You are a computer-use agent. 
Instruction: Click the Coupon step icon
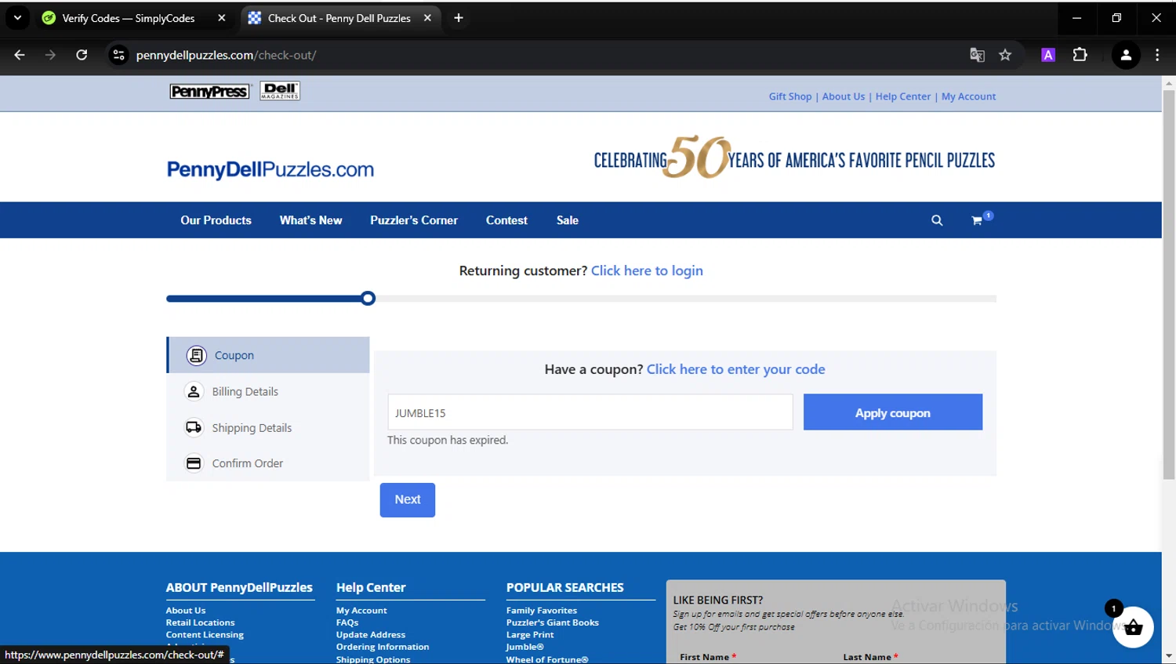coord(197,355)
